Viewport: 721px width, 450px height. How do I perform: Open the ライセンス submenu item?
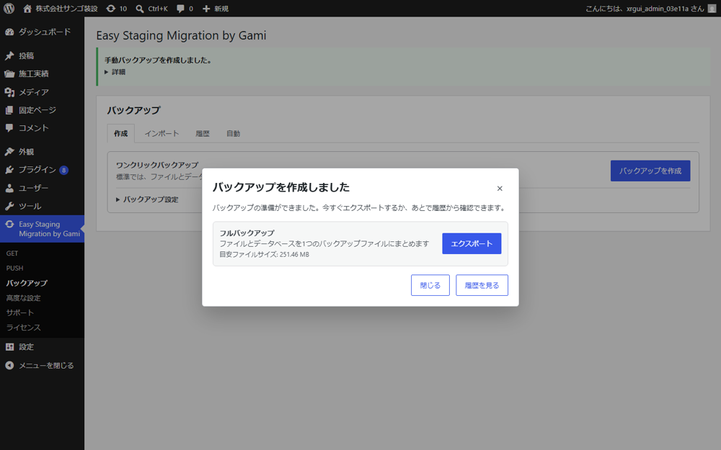point(24,328)
